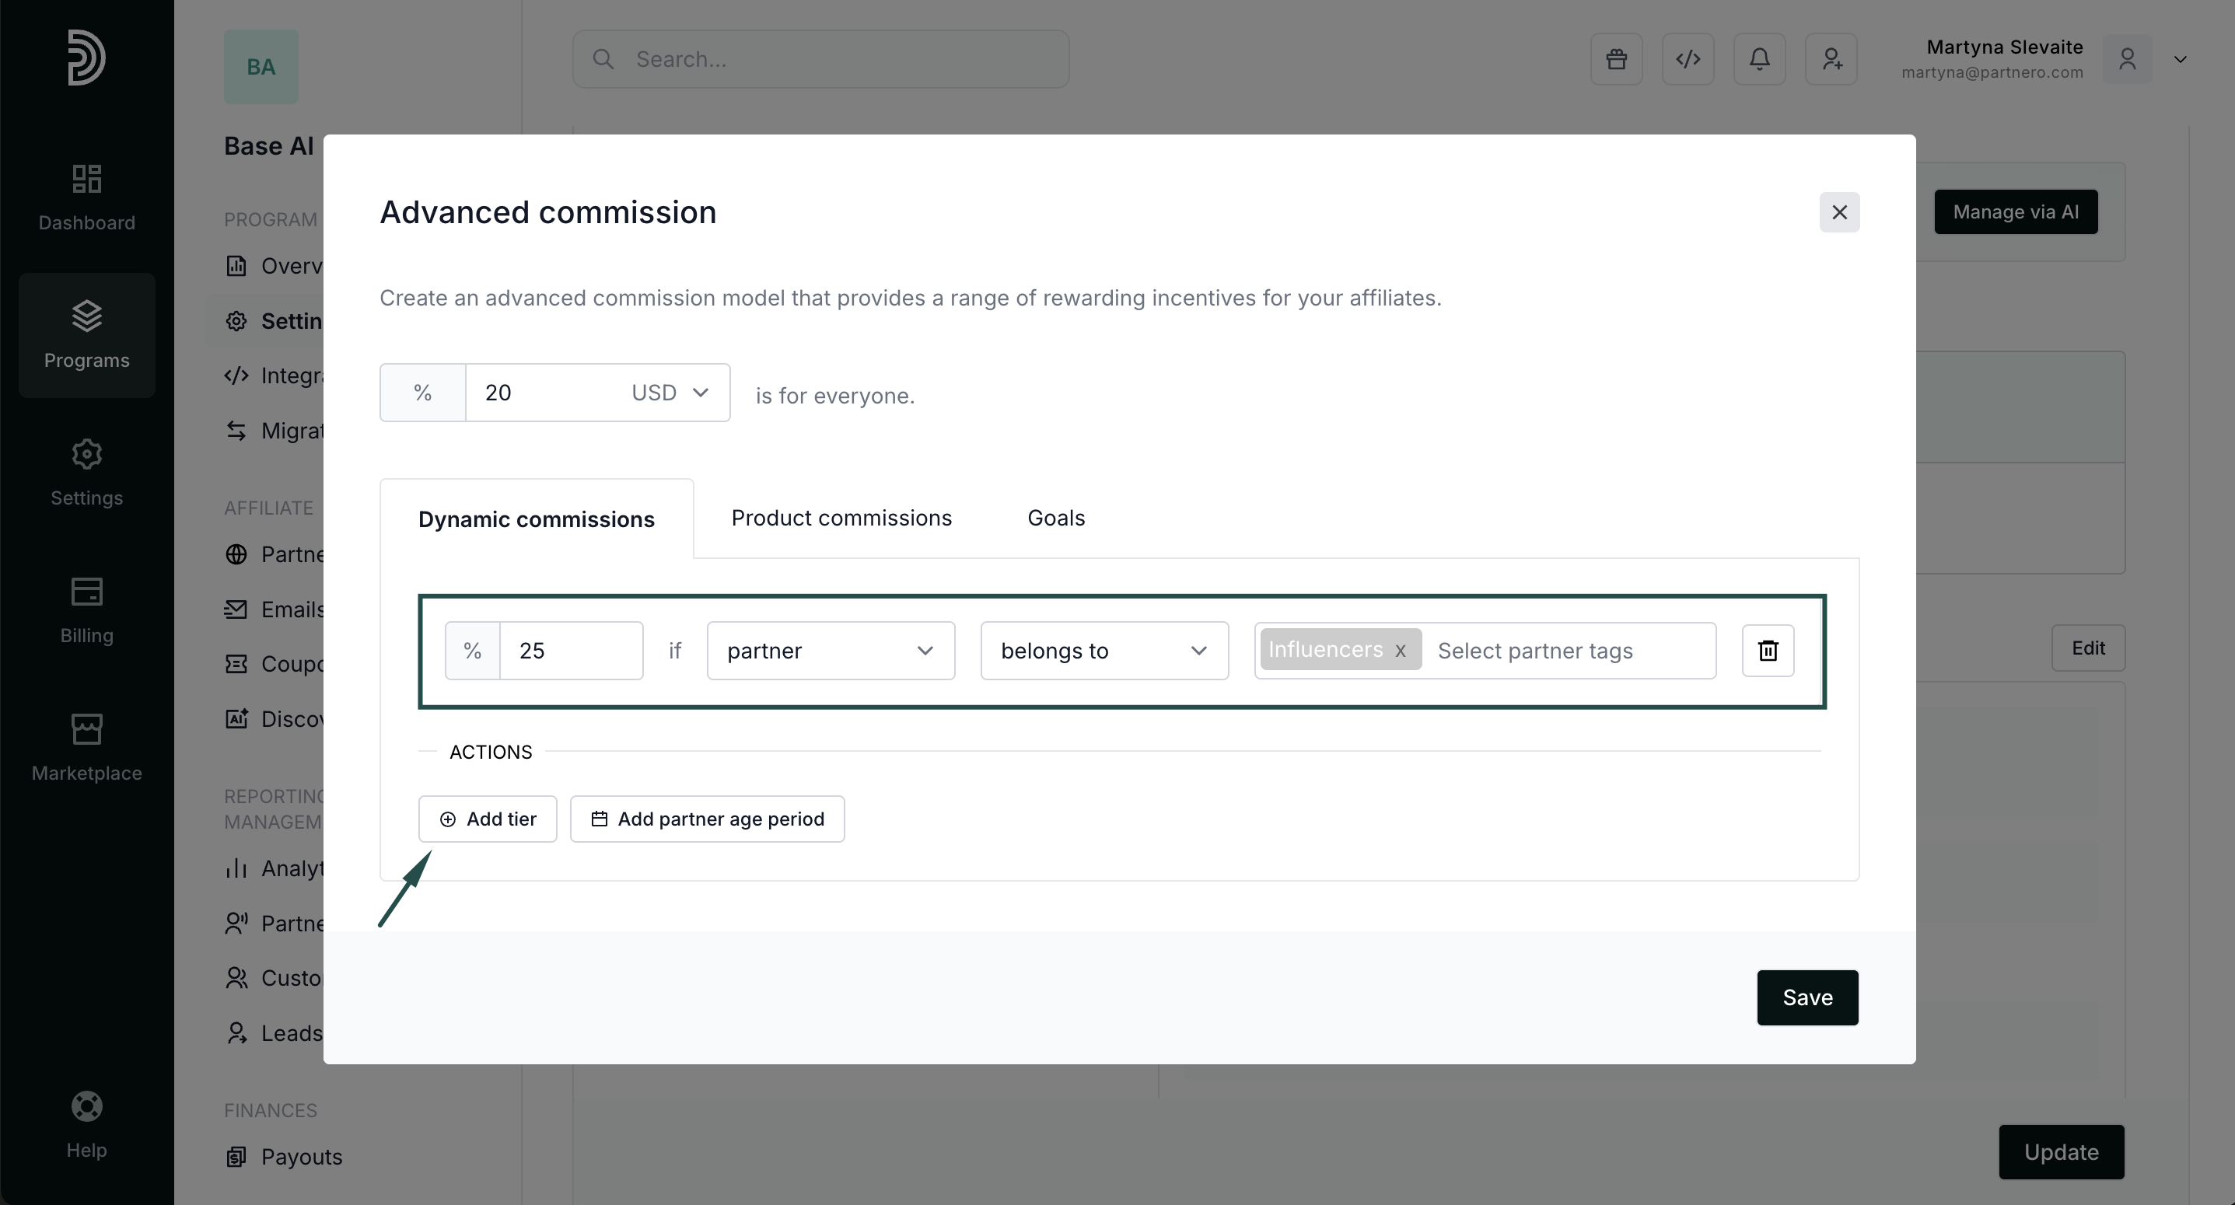Screen dimensions: 2235x1205
Task: Click the gift icon in top bar
Action: (1615, 59)
